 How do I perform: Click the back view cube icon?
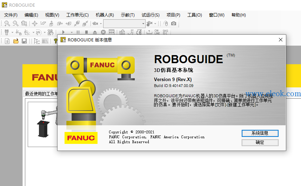[85, 24]
